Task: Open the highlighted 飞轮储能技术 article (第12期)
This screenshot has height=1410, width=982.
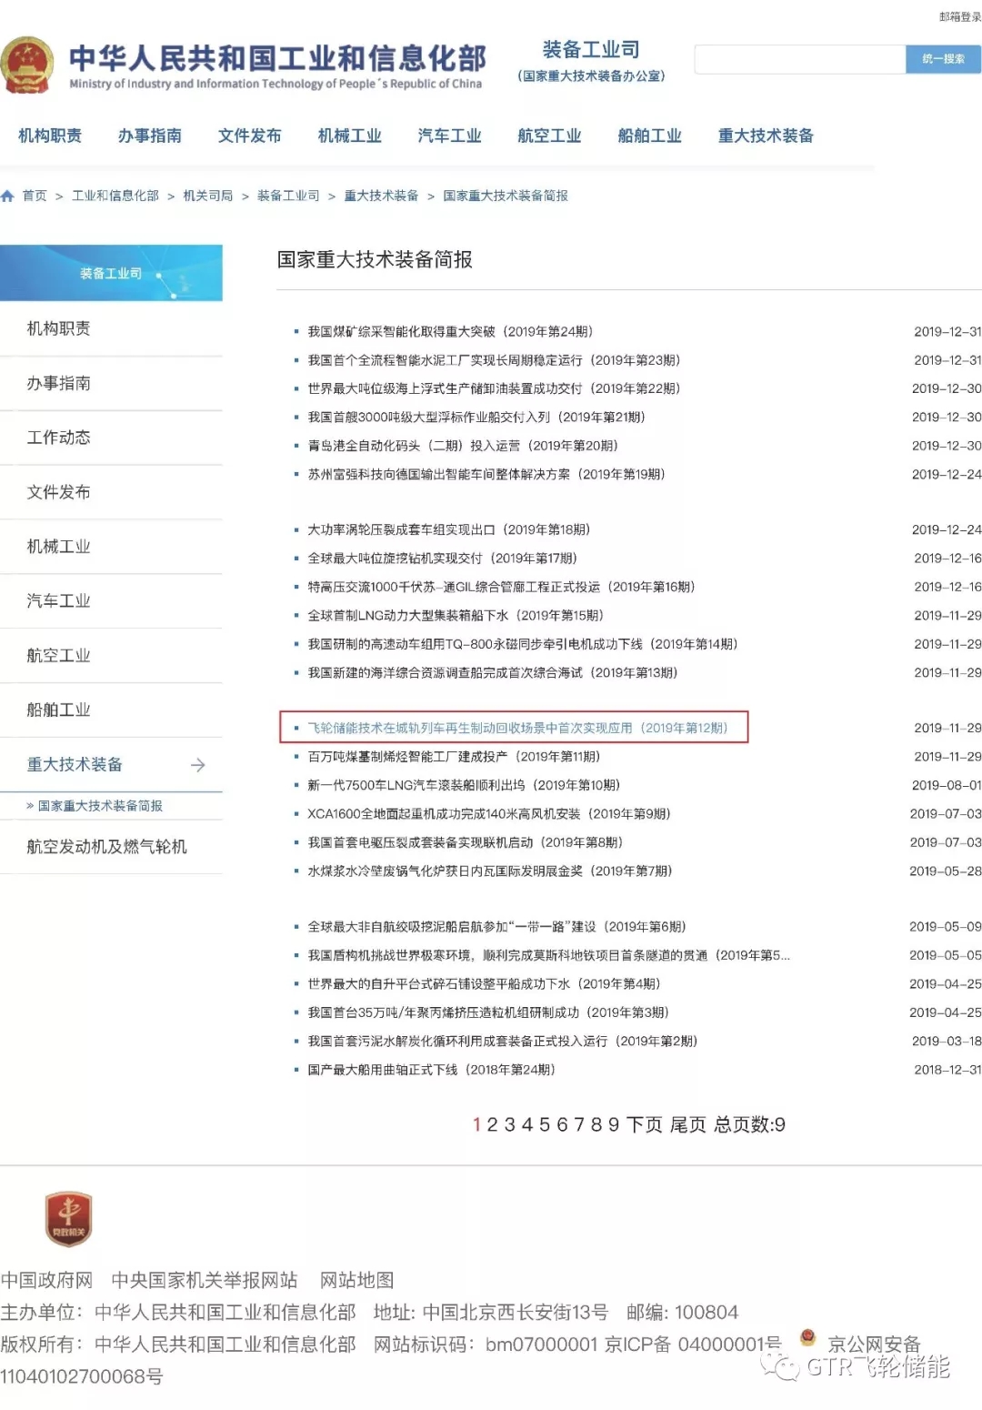Action: 516,728
